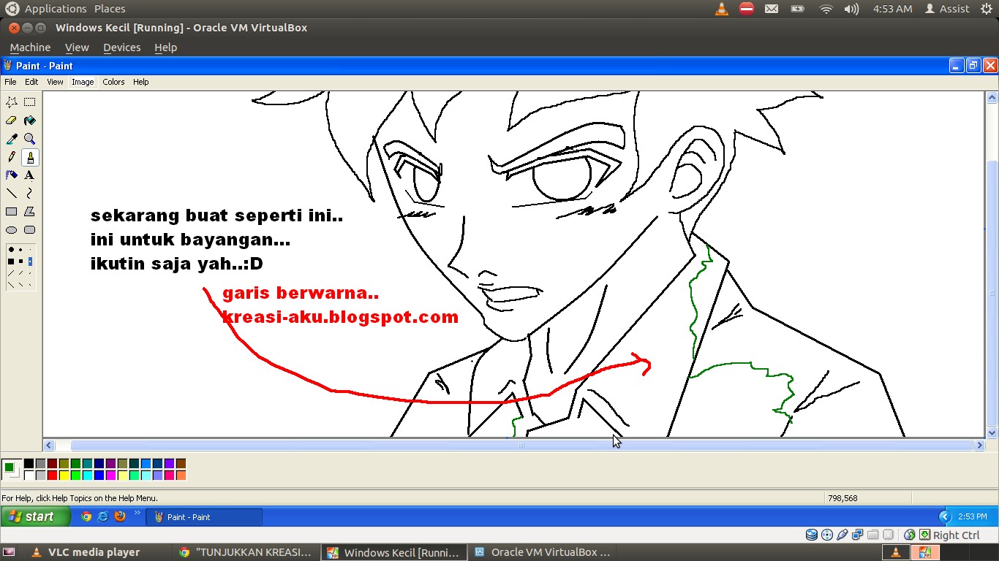Switch to the Airbrush spray tool
999x561 pixels.
point(12,175)
